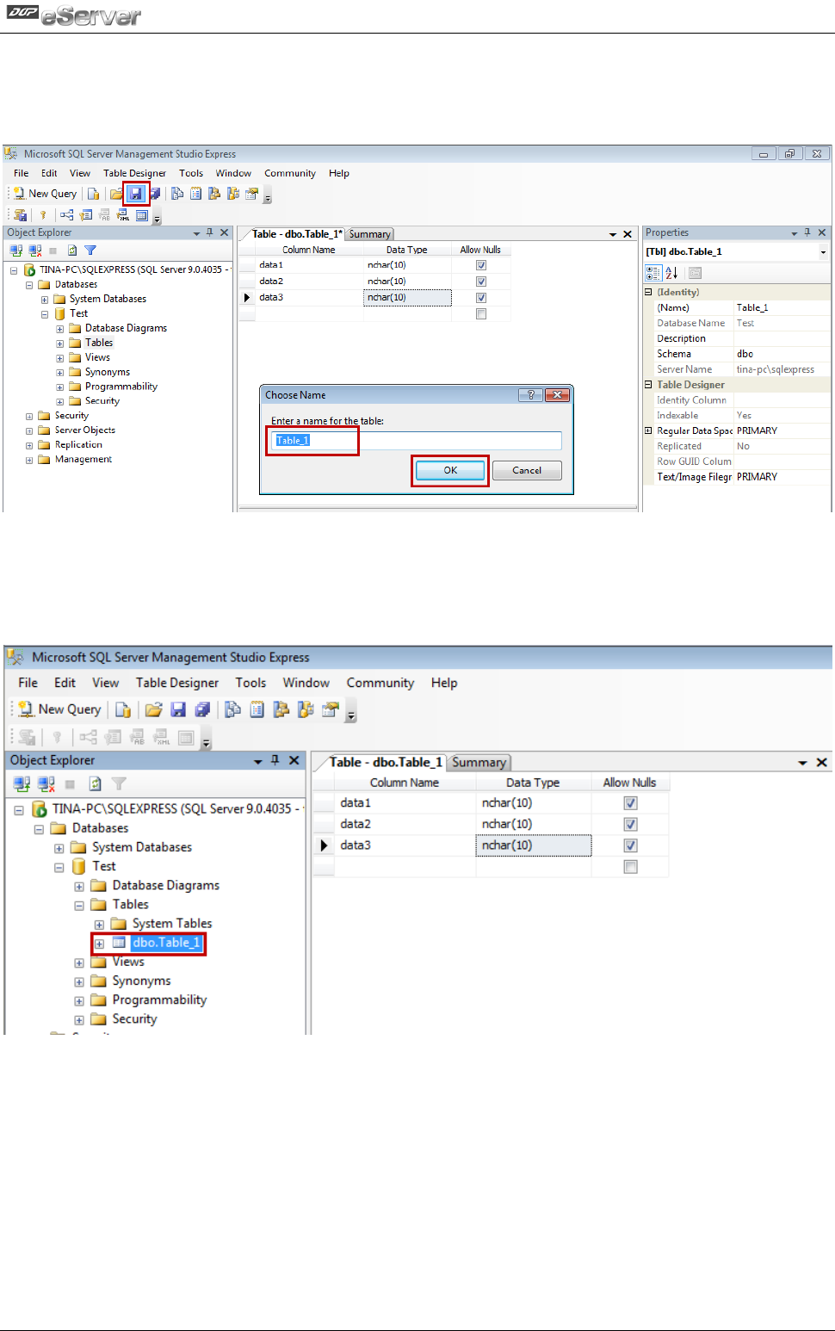This screenshot has height=1331, width=835.
Task: Click the Replication folder in Object Explorer
Action: tap(78, 445)
